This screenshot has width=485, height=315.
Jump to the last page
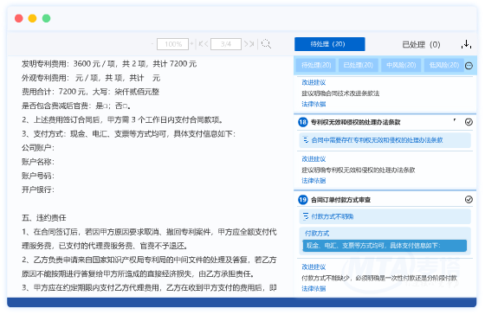click(x=252, y=44)
